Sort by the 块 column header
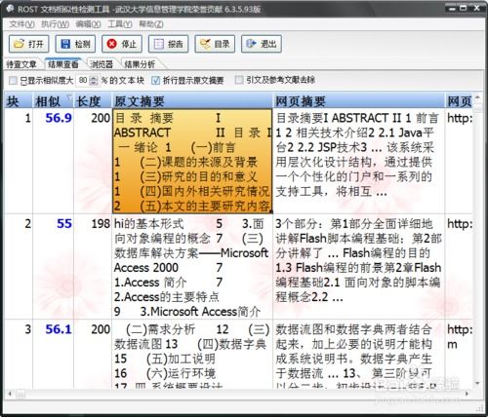488x417 pixels. (18, 101)
